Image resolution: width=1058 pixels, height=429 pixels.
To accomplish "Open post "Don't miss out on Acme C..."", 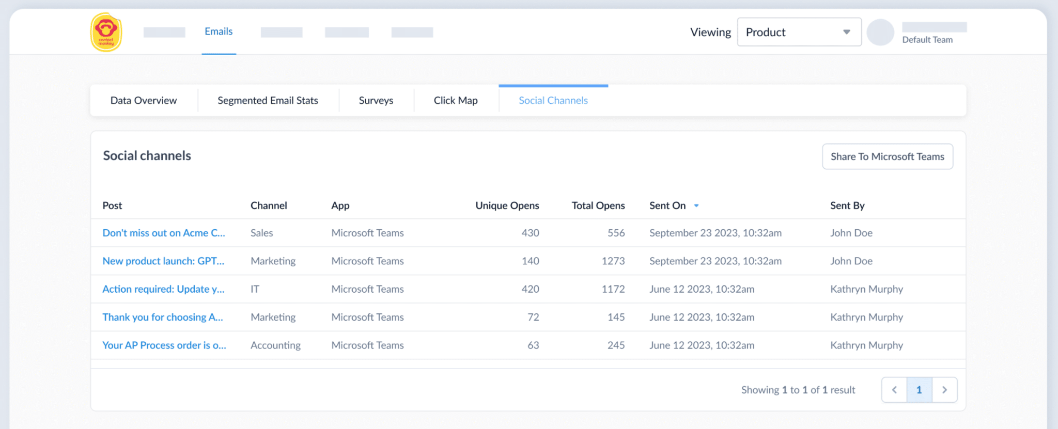I will coord(164,233).
